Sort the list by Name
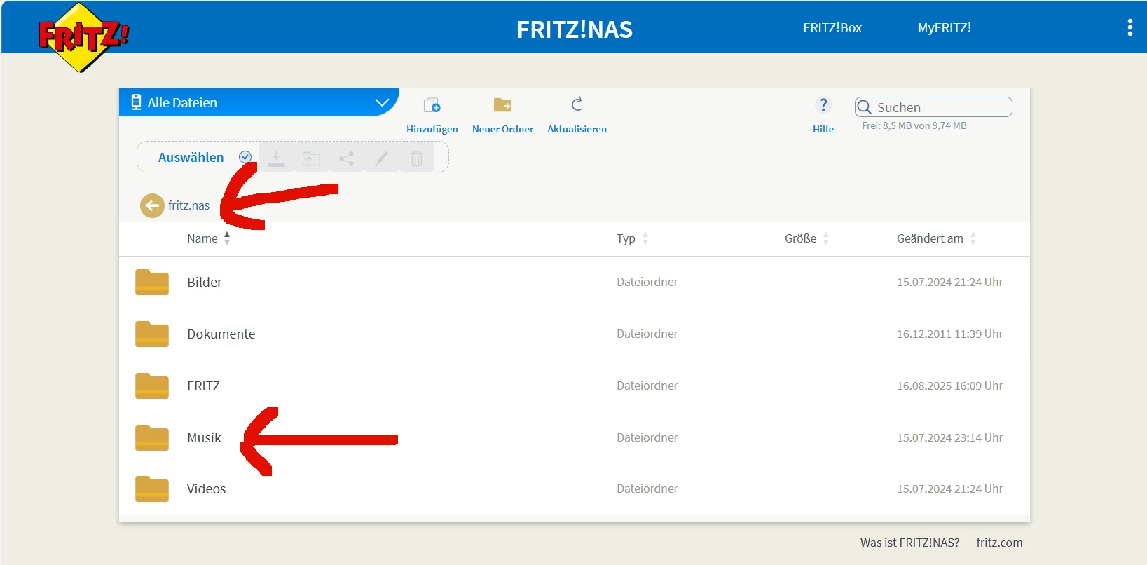The image size is (1147, 565). (208, 238)
